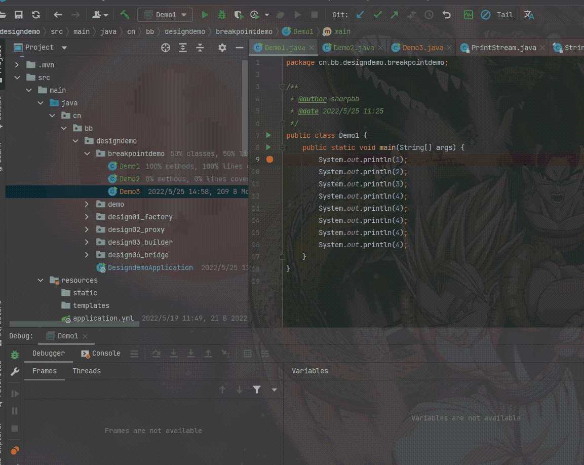Screen dimensions: 584x465
Task: Expand the design06_bridge package
Action: click(x=87, y=255)
